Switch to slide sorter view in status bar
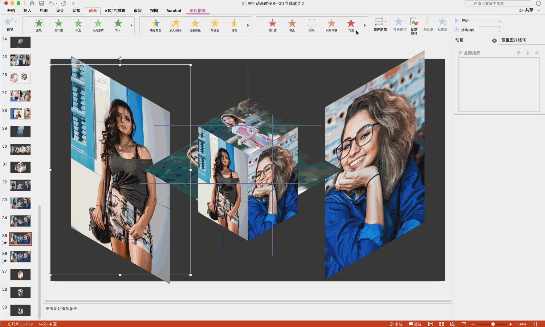 pyautogui.click(x=441, y=324)
